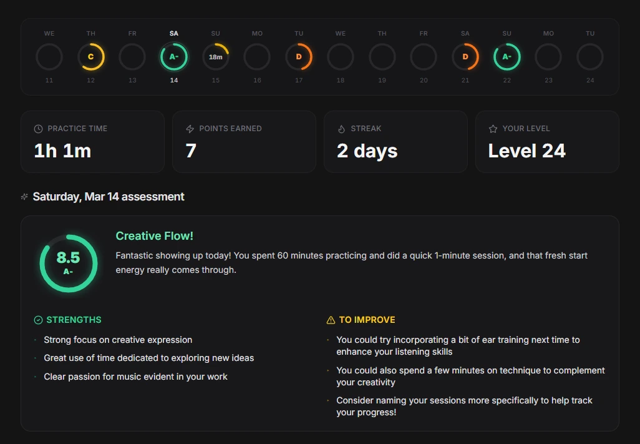
Task: Click the warning triangle beside To Improve
Action: [x=331, y=320]
